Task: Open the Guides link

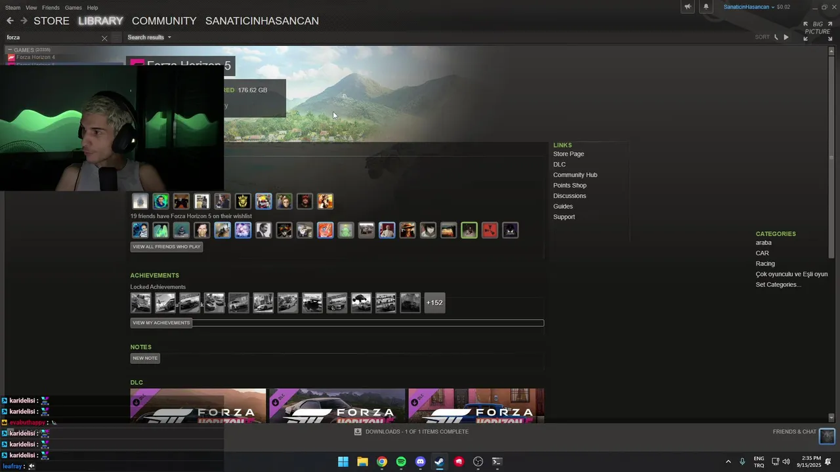Action: click(563, 206)
